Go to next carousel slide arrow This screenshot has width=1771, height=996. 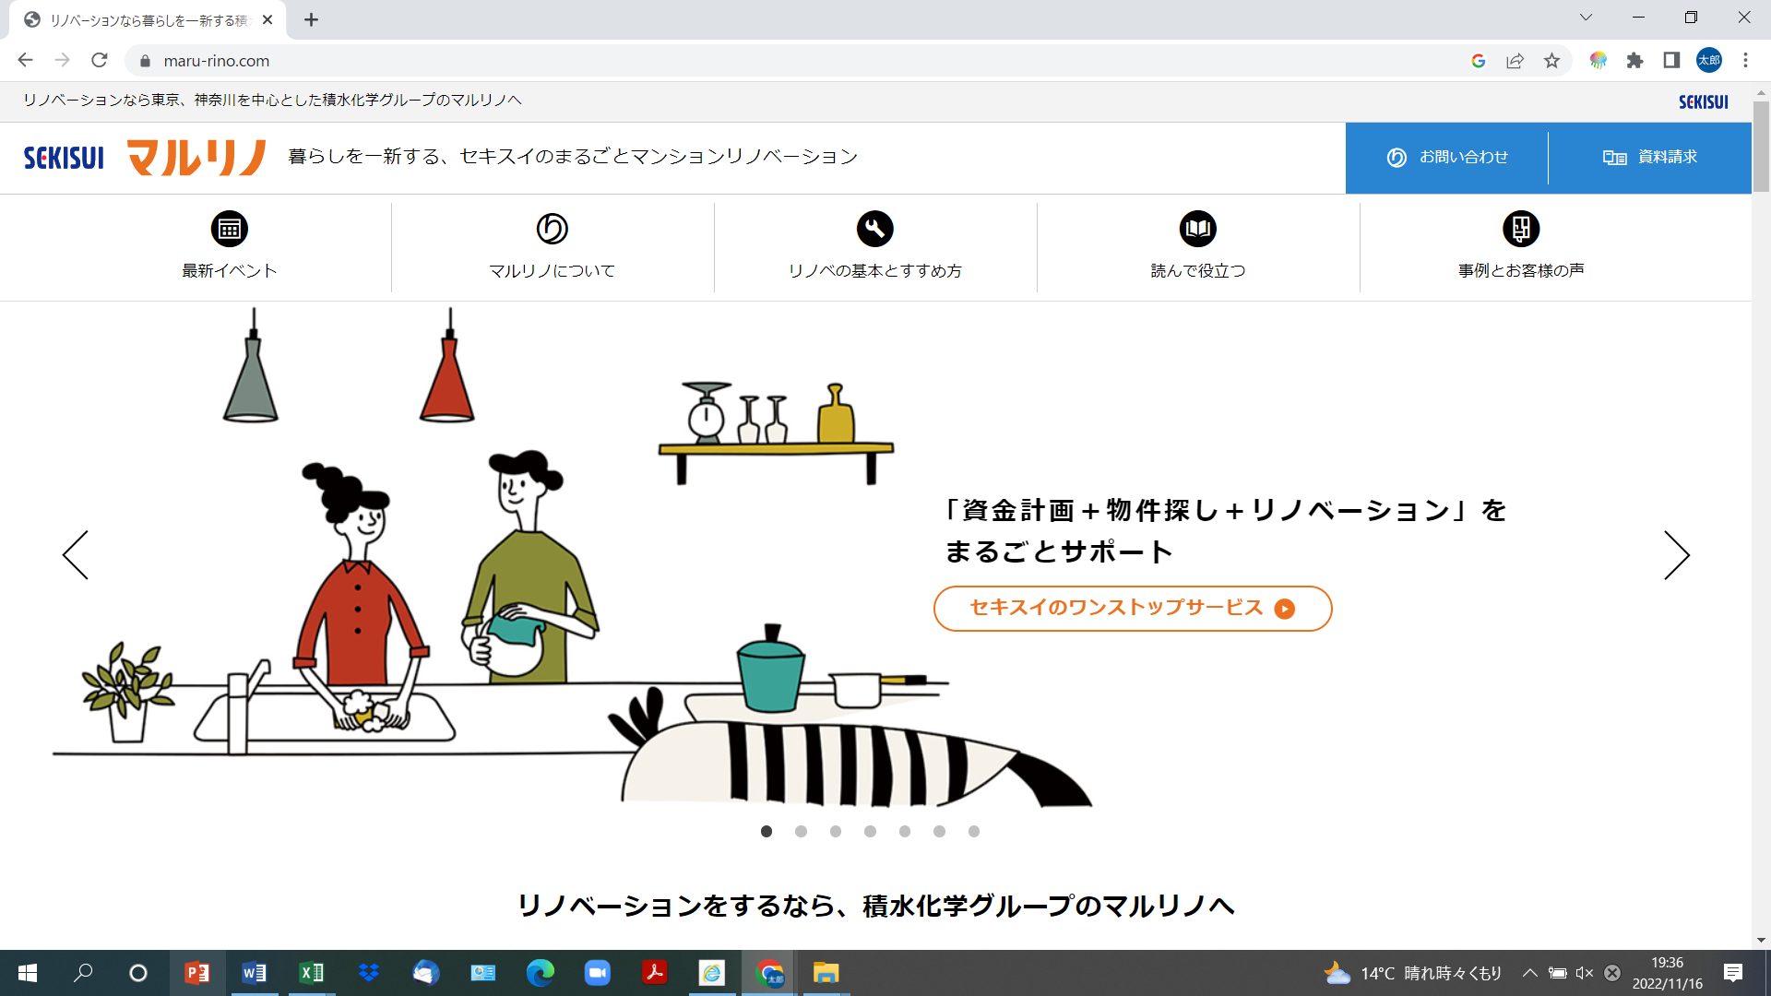(x=1676, y=555)
